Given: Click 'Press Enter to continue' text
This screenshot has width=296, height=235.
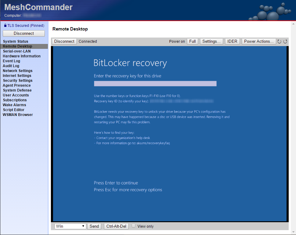Looking at the screenshot, I should 116,183.
